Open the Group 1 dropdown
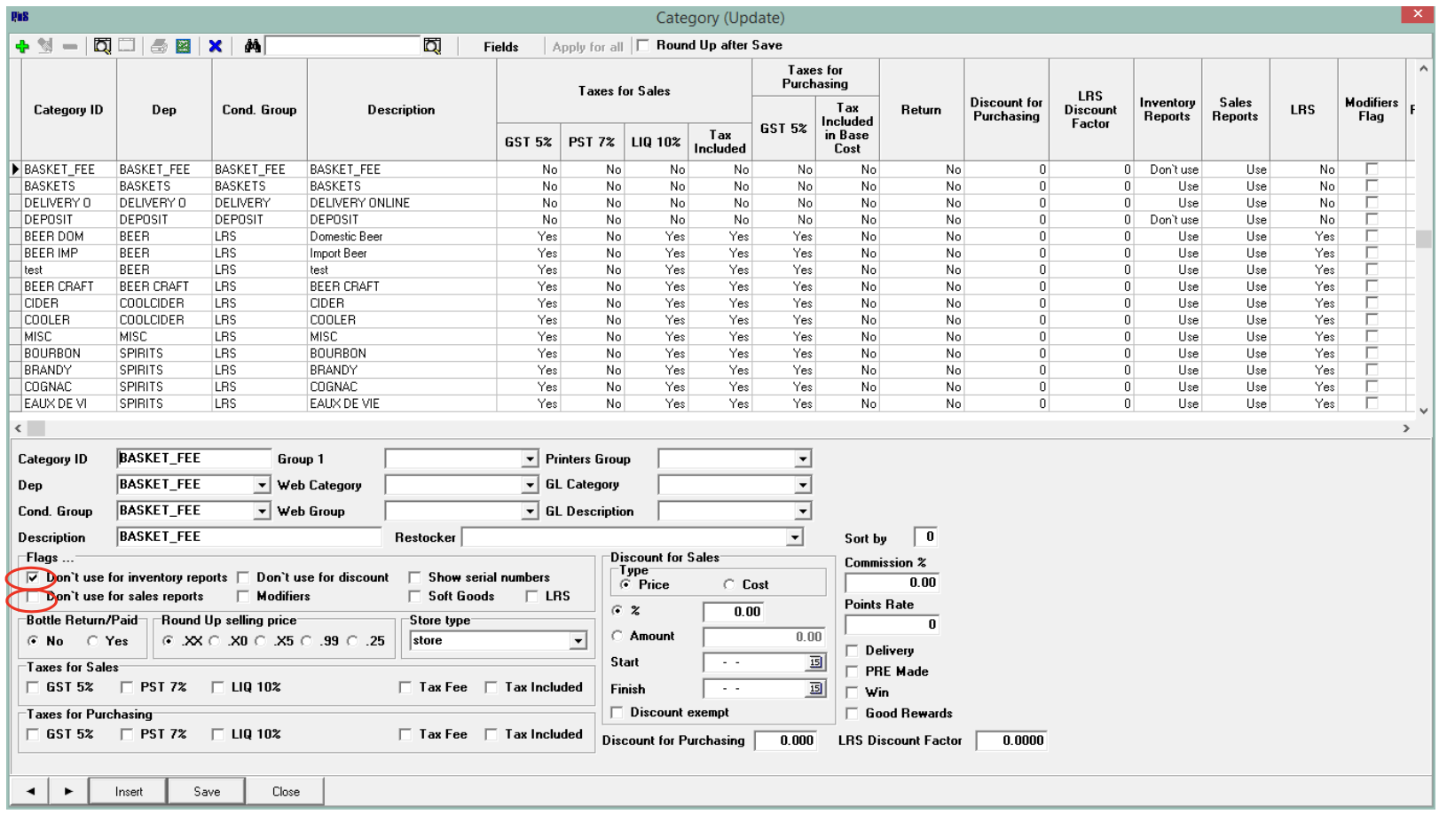The height and width of the screenshot is (814, 1439). pyautogui.click(x=529, y=458)
